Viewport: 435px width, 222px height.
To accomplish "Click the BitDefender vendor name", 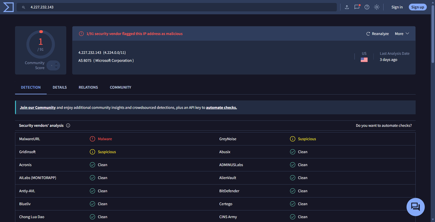I will click(229, 191).
